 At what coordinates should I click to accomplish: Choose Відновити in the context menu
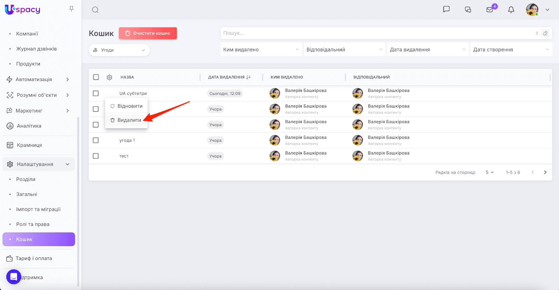[x=126, y=106]
